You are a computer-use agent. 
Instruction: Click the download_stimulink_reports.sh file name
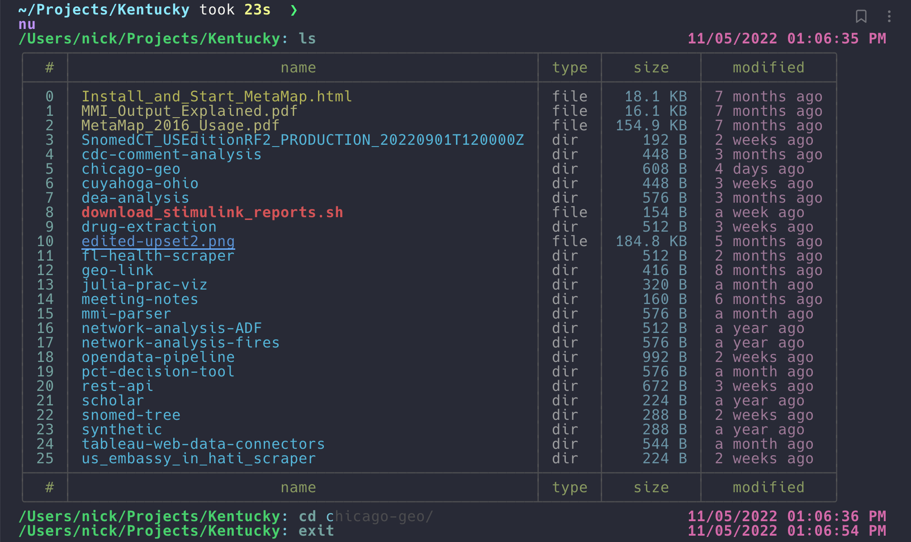click(x=212, y=212)
